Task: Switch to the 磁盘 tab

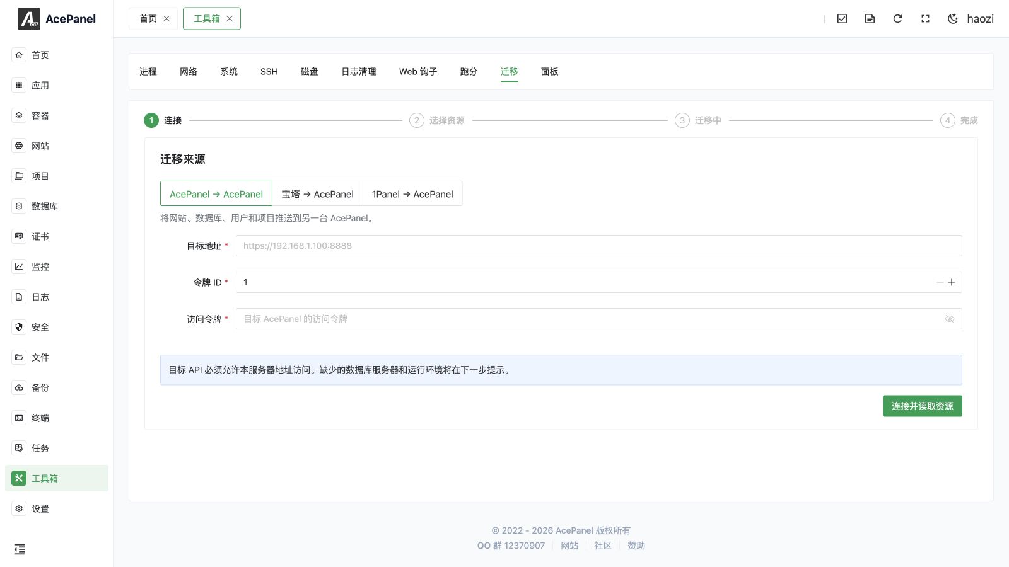Action: [310, 72]
